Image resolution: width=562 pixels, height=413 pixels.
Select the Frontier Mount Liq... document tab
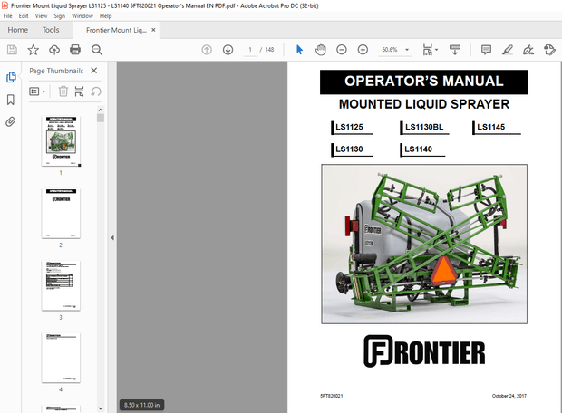(x=116, y=30)
